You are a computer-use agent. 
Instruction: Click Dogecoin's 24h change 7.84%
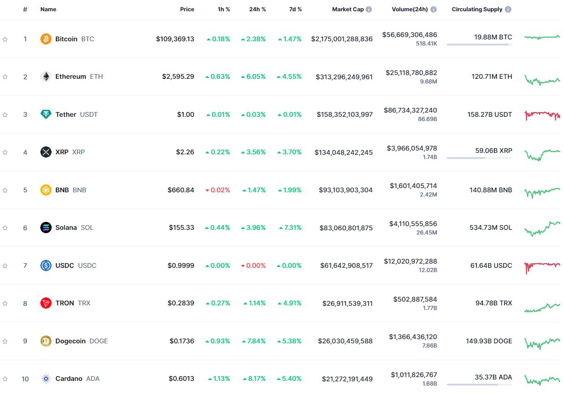point(254,341)
